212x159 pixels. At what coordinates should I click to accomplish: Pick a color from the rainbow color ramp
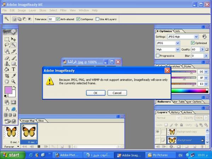tap(189, 91)
